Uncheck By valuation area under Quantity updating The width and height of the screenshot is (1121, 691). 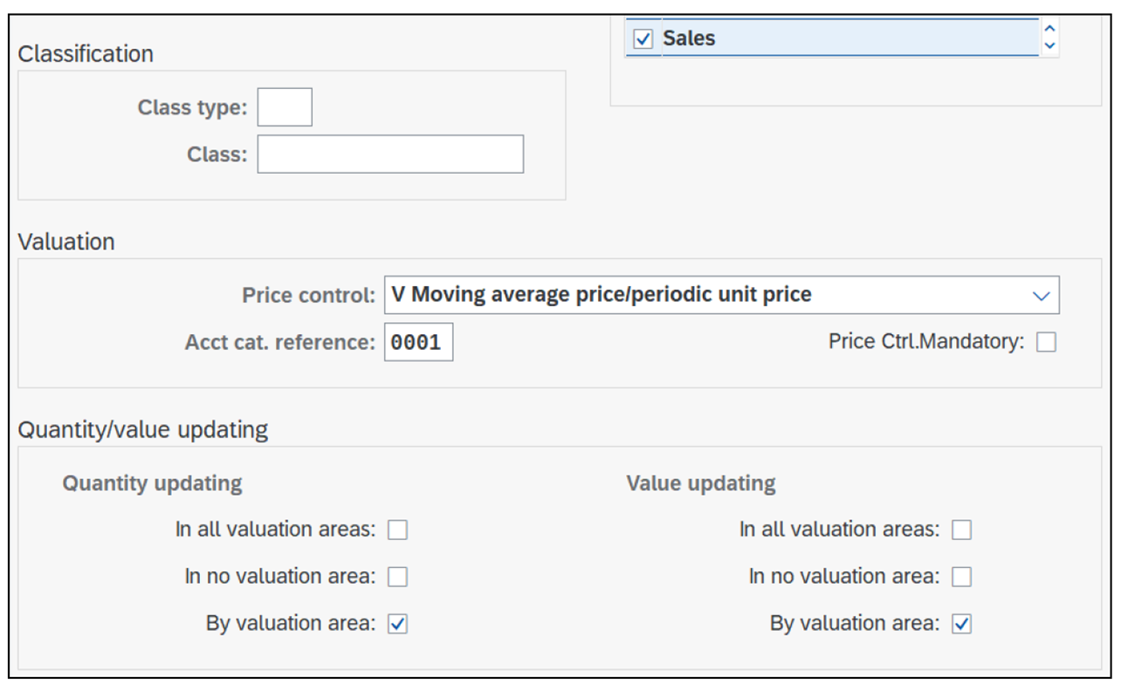pos(397,623)
